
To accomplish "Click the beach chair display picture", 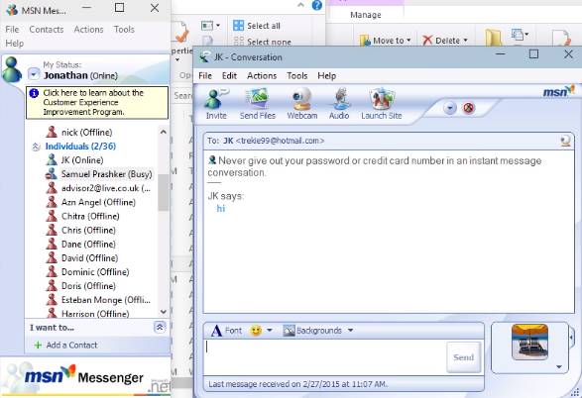I will click(529, 342).
